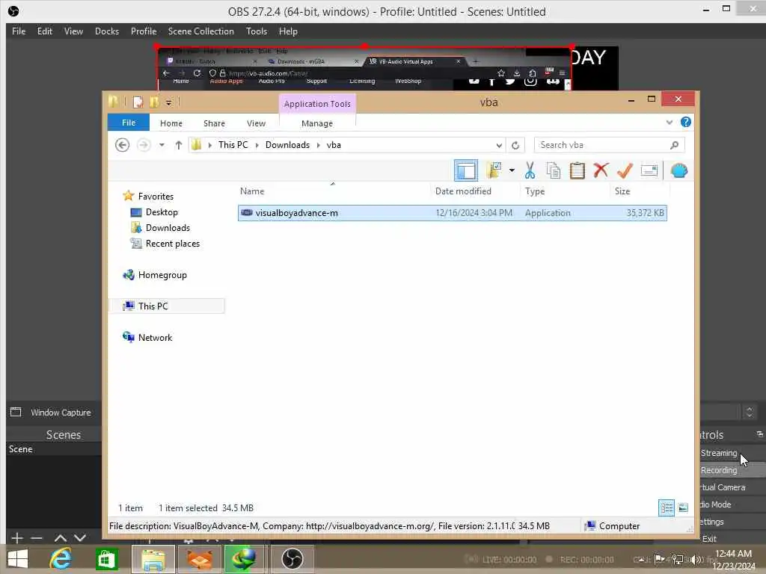
Task: Open the OBS Docks menu
Action: click(107, 31)
